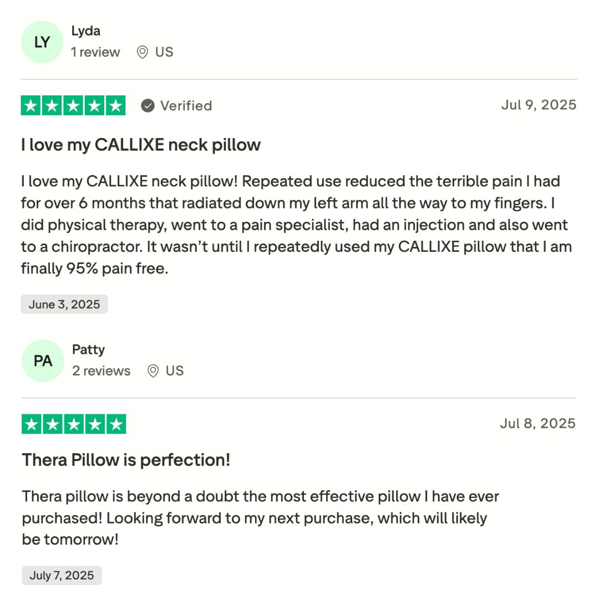
Task: Click the location pin icon beside Patty's US
Action: [x=153, y=371]
